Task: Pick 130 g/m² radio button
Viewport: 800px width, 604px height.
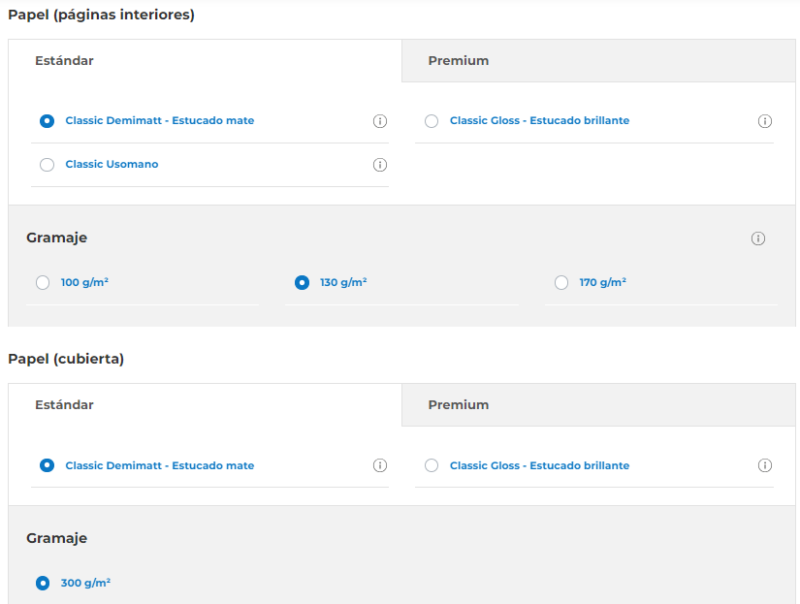Action: (302, 283)
